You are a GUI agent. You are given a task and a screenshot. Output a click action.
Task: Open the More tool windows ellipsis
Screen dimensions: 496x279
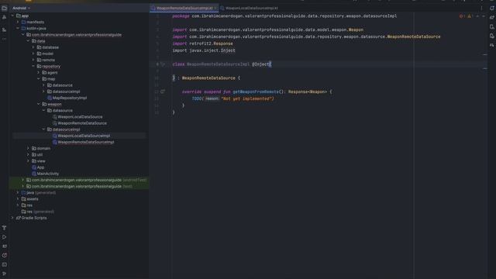pos(4,39)
